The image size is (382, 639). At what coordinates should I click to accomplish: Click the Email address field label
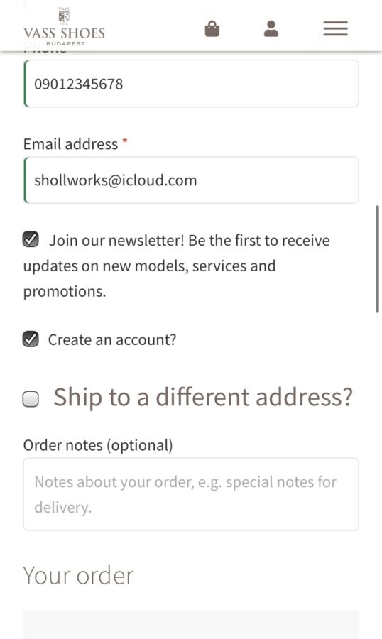[x=70, y=144]
